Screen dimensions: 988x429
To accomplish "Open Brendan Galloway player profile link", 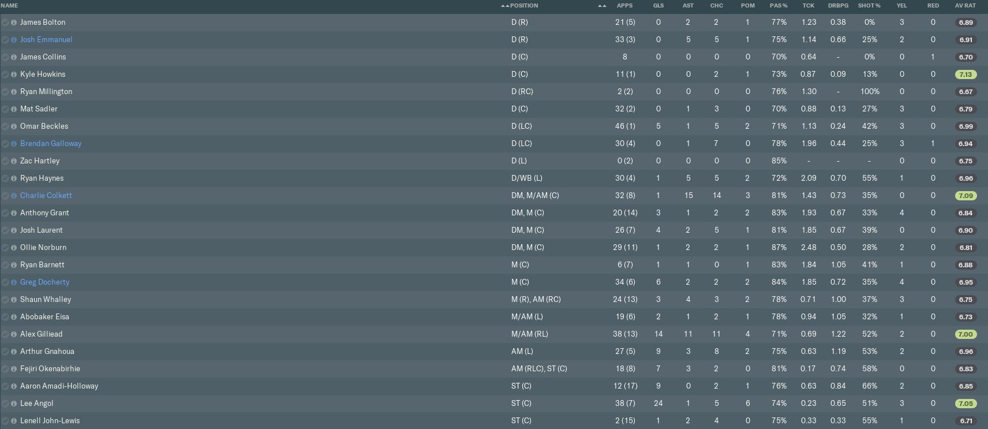I will (51, 144).
